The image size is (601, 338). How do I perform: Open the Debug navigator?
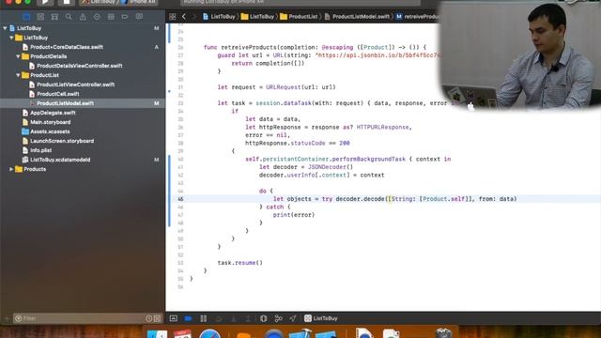tap(111, 17)
